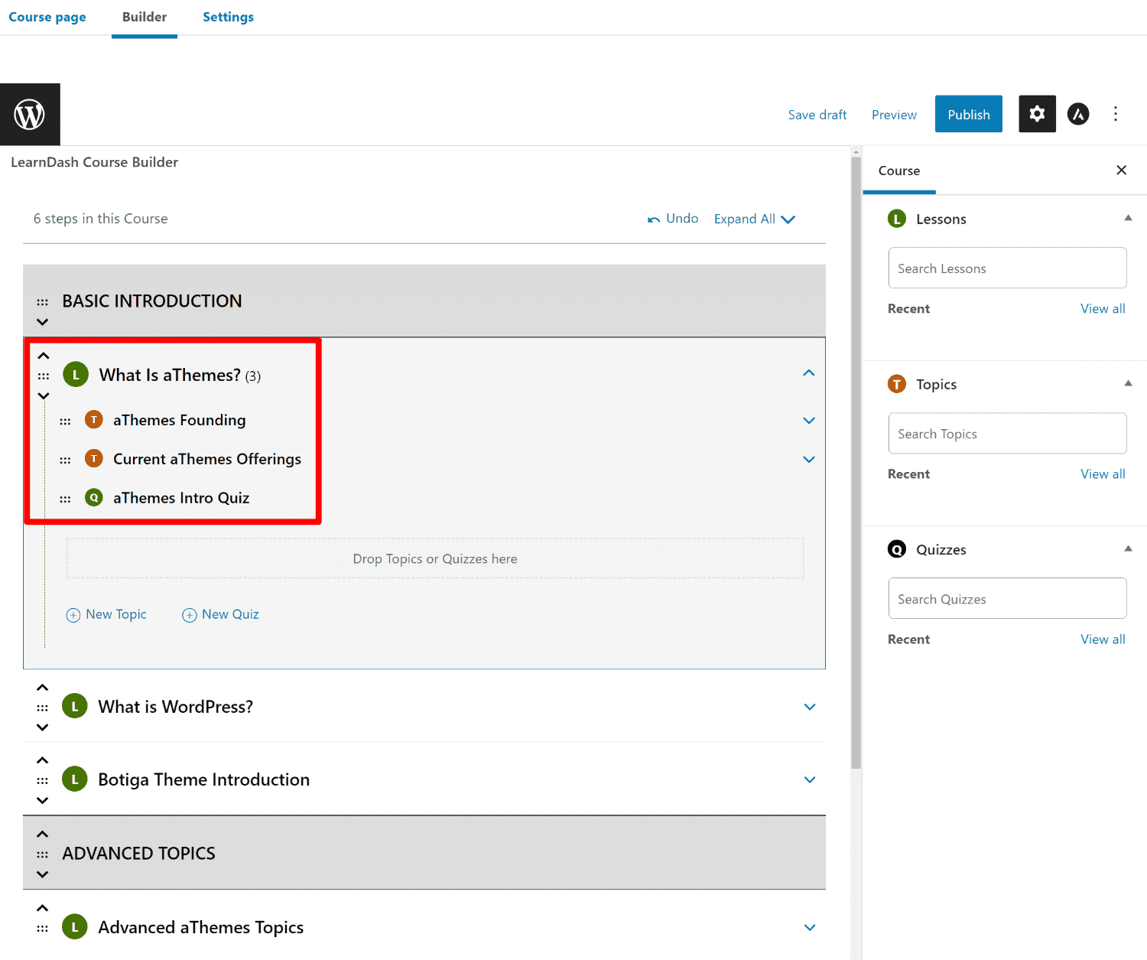Click the WordPress logo icon

point(30,115)
